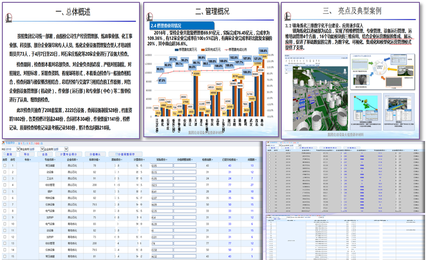The image size is (426, 260).
Task: Click the logo on 管理概况 slide
Action: 150,17
